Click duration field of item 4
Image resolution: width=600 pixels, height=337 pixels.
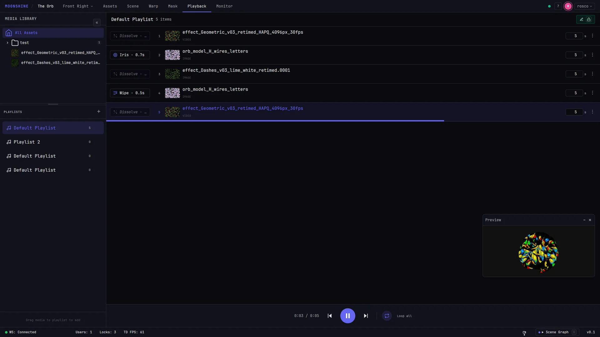[574, 93]
